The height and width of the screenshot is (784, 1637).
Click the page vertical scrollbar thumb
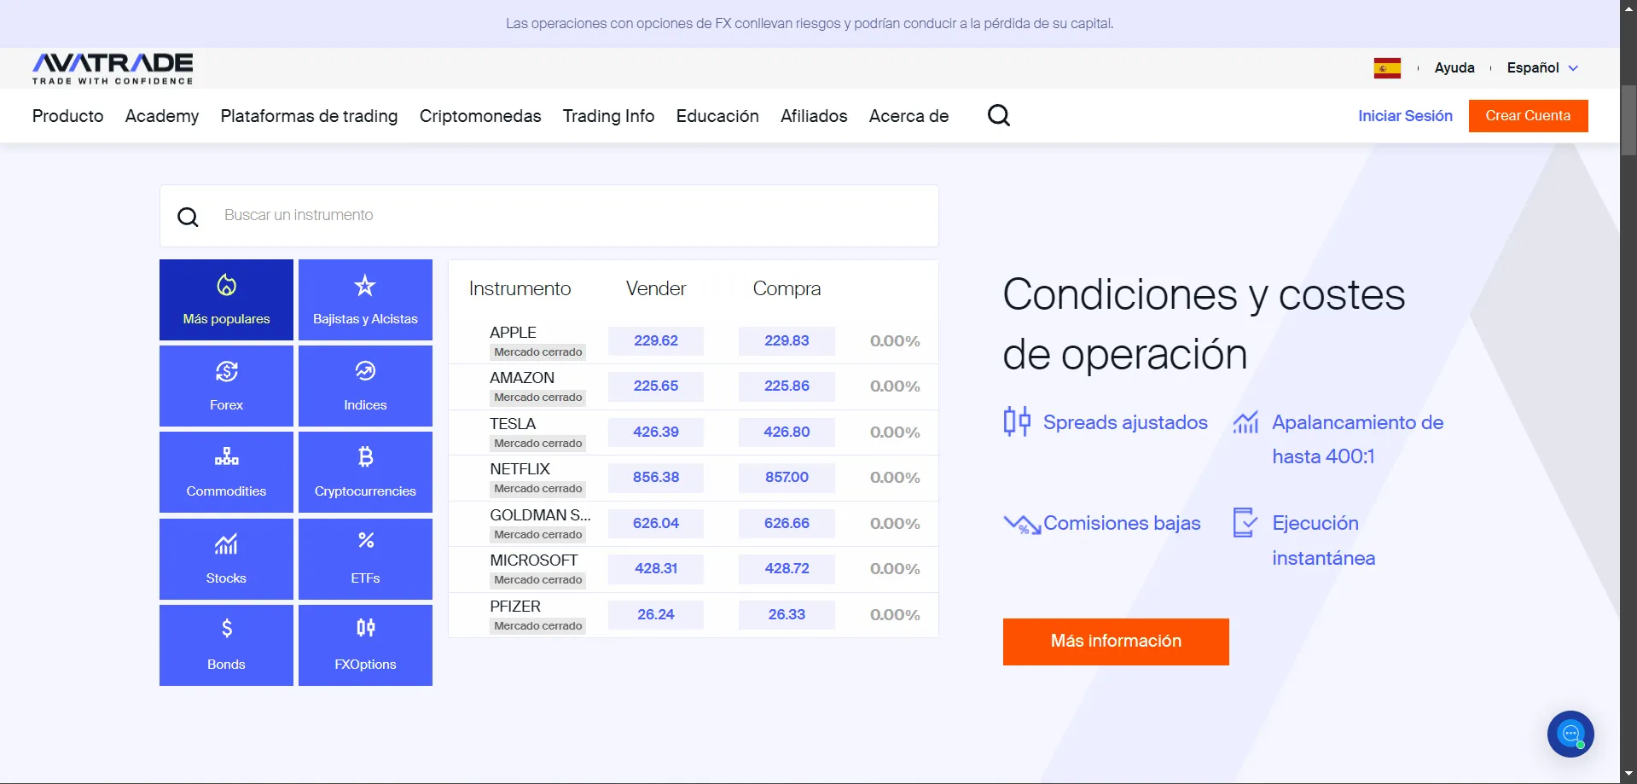(1628, 119)
